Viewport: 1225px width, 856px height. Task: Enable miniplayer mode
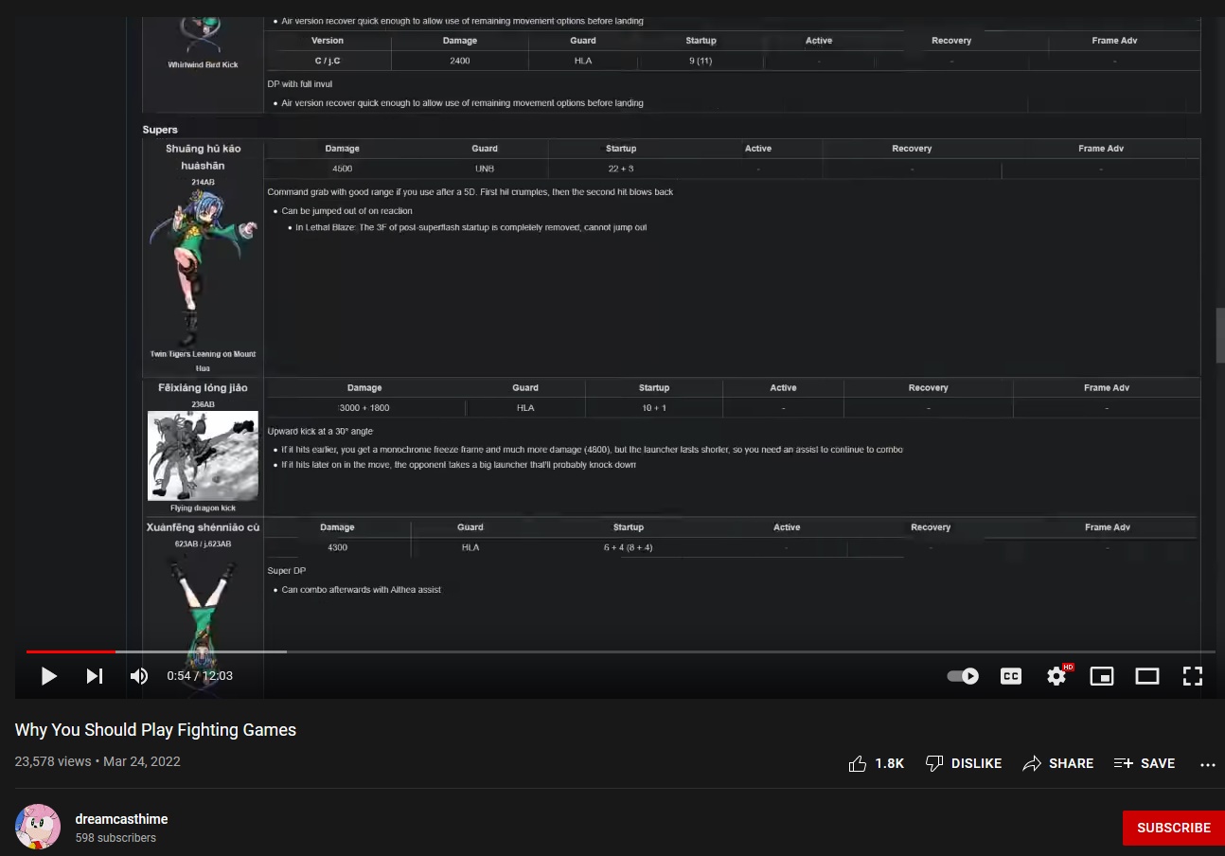coord(1102,676)
